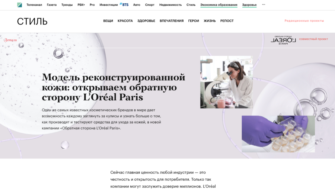The height and width of the screenshot is (190, 335).
Task: Open Тренды in top navigation
Action: point(67,5)
